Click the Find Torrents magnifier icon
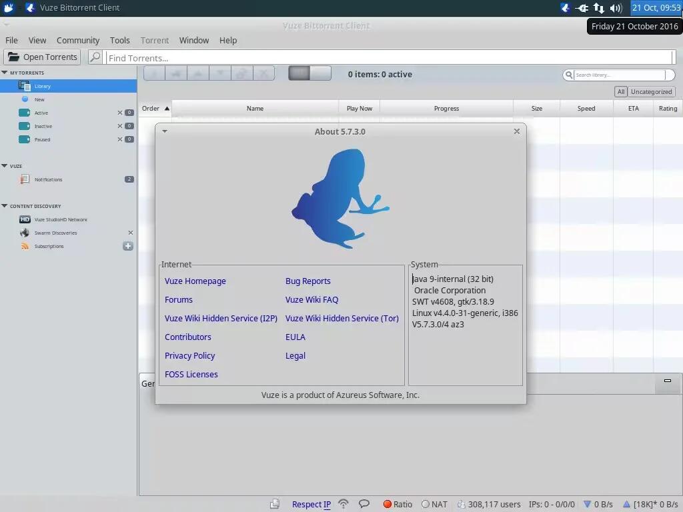Screen dimensions: 683x512 click(95, 57)
